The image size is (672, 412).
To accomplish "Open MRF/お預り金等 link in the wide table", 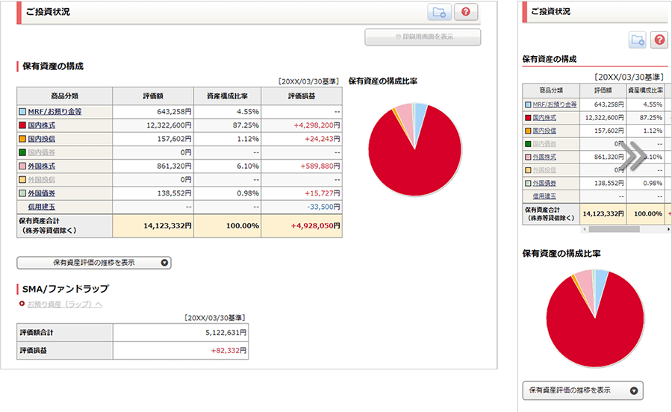I will coord(55,112).
